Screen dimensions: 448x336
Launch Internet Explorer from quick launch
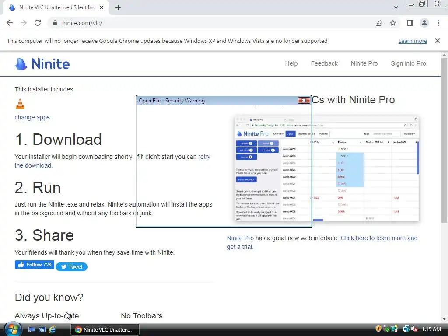52,330
